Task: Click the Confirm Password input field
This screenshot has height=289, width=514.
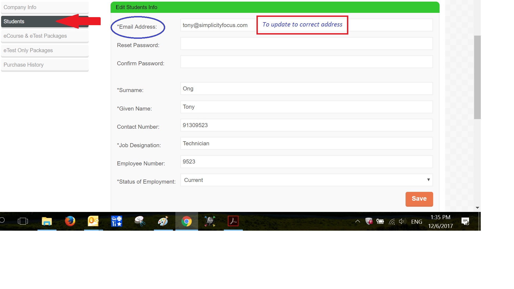Action: [x=307, y=62]
